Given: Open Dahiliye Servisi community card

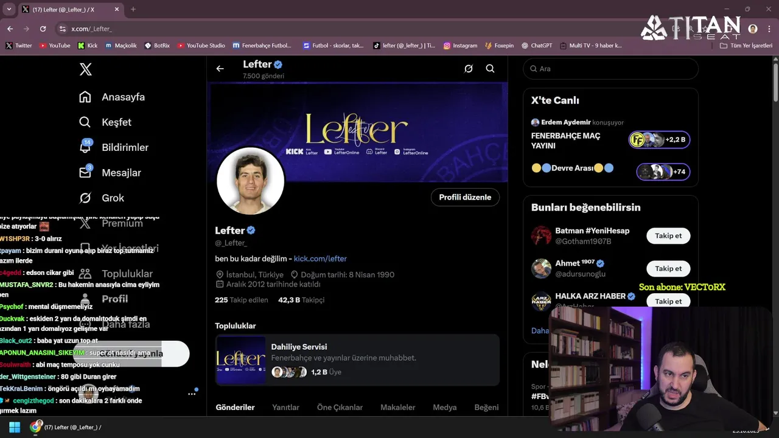Looking at the screenshot, I should [x=357, y=360].
